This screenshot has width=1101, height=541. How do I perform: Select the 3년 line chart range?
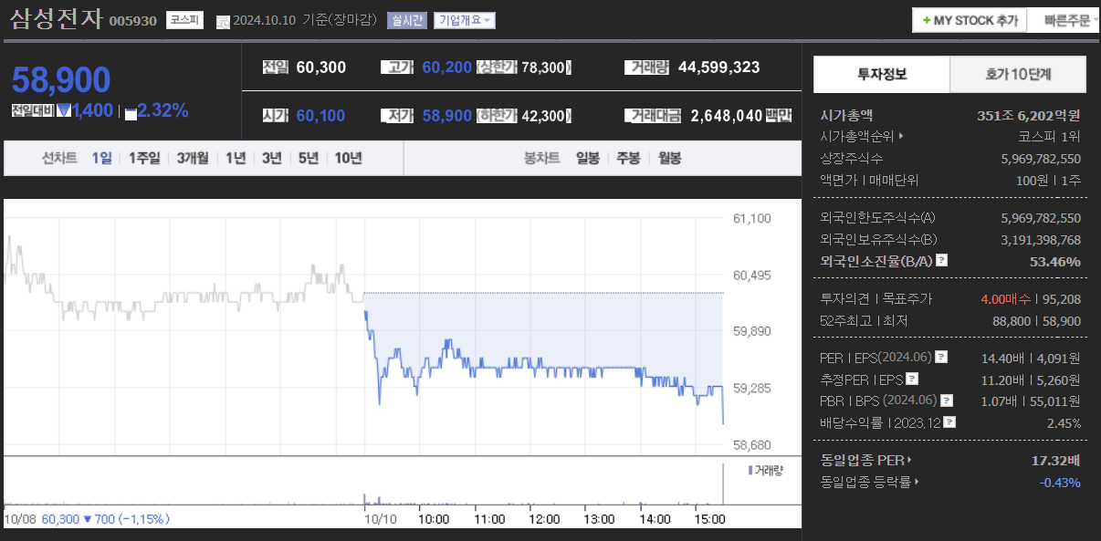pyautogui.click(x=272, y=158)
